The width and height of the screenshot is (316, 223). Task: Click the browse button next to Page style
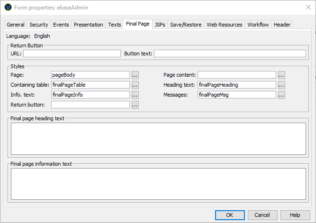(135, 75)
